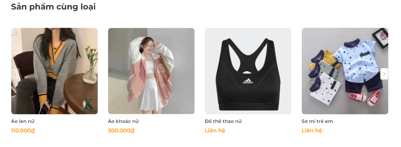
Task: Open the Đồ thể thao nữ product image
Action: (248, 71)
